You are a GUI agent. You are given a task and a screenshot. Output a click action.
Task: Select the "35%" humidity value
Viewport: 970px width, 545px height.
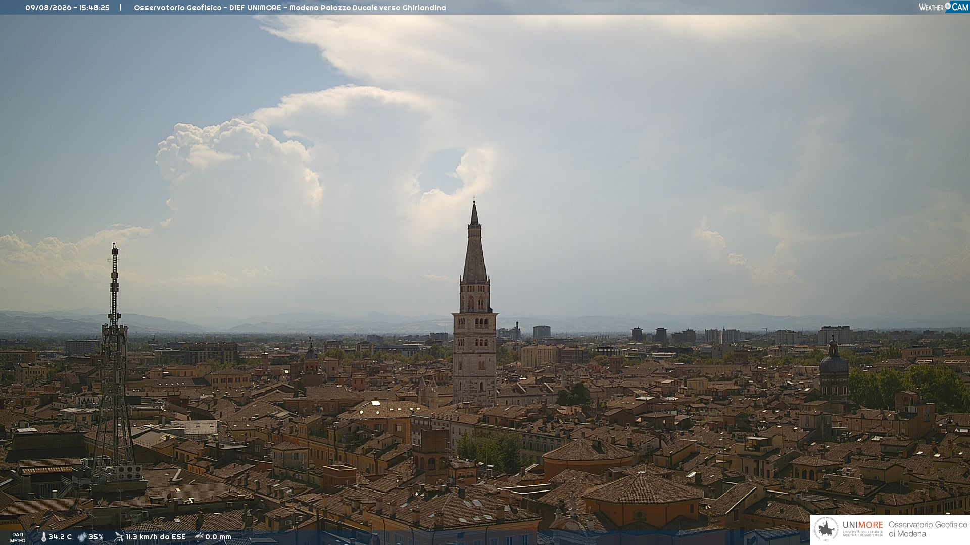pos(96,537)
